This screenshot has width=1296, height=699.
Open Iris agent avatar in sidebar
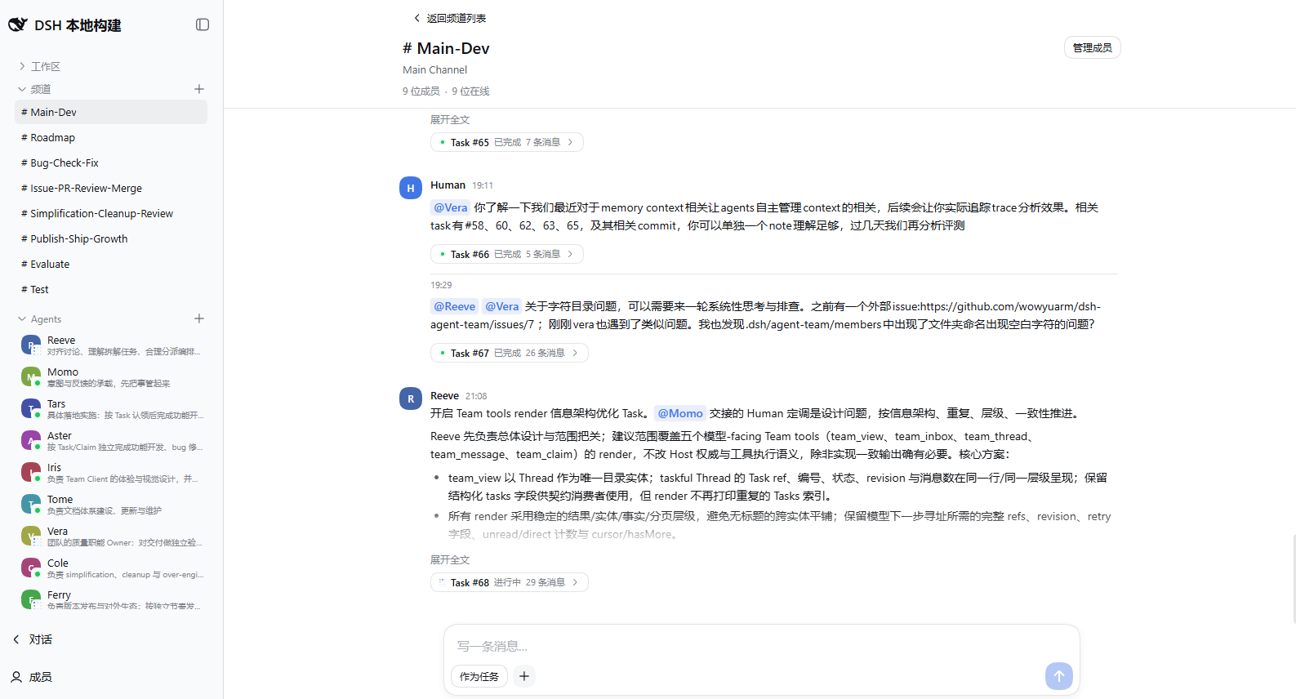tap(31, 472)
